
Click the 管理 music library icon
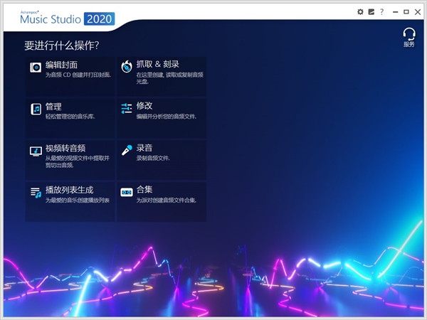coord(36,109)
